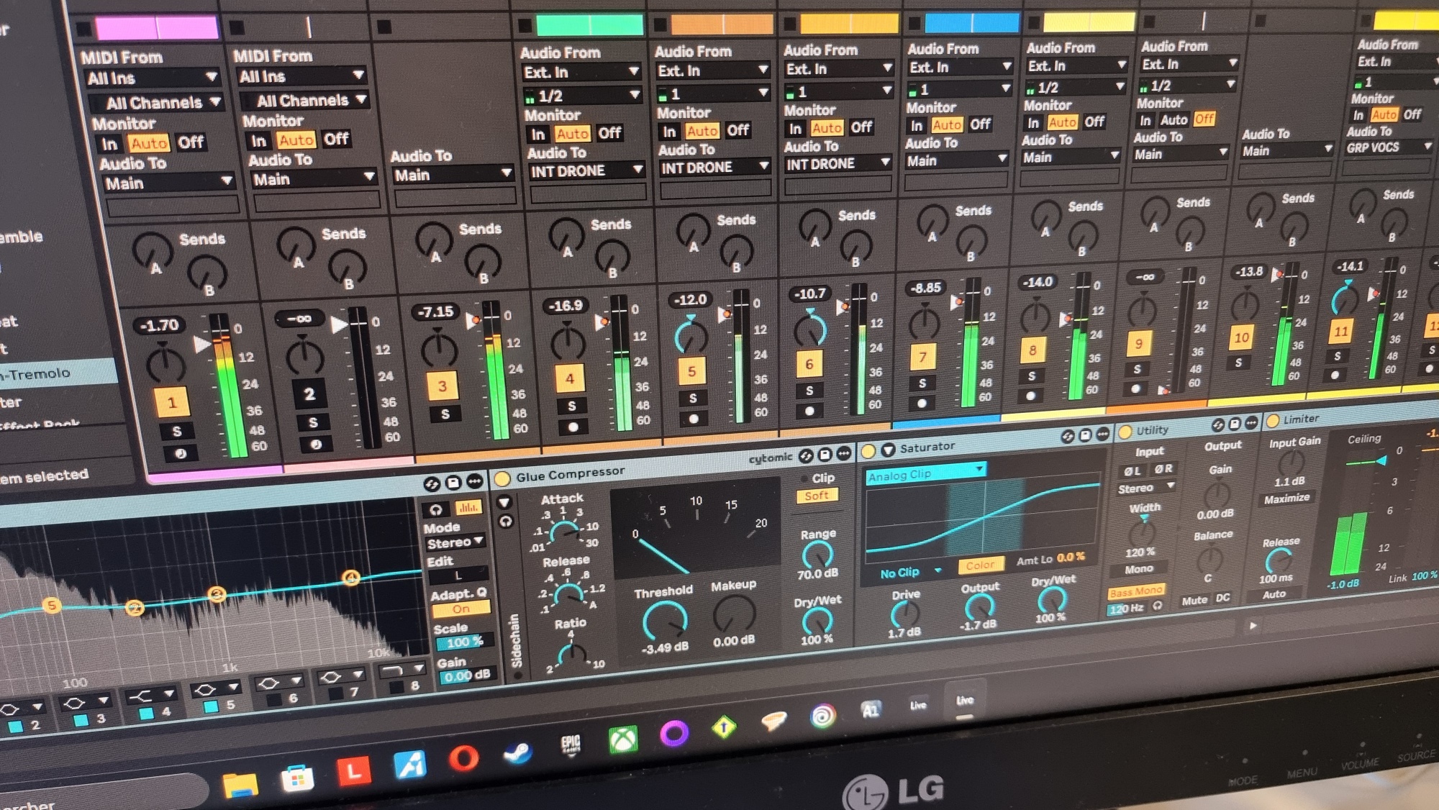Set track 1 monitor to In
The image size is (1439, 810).
coord(109,145)
